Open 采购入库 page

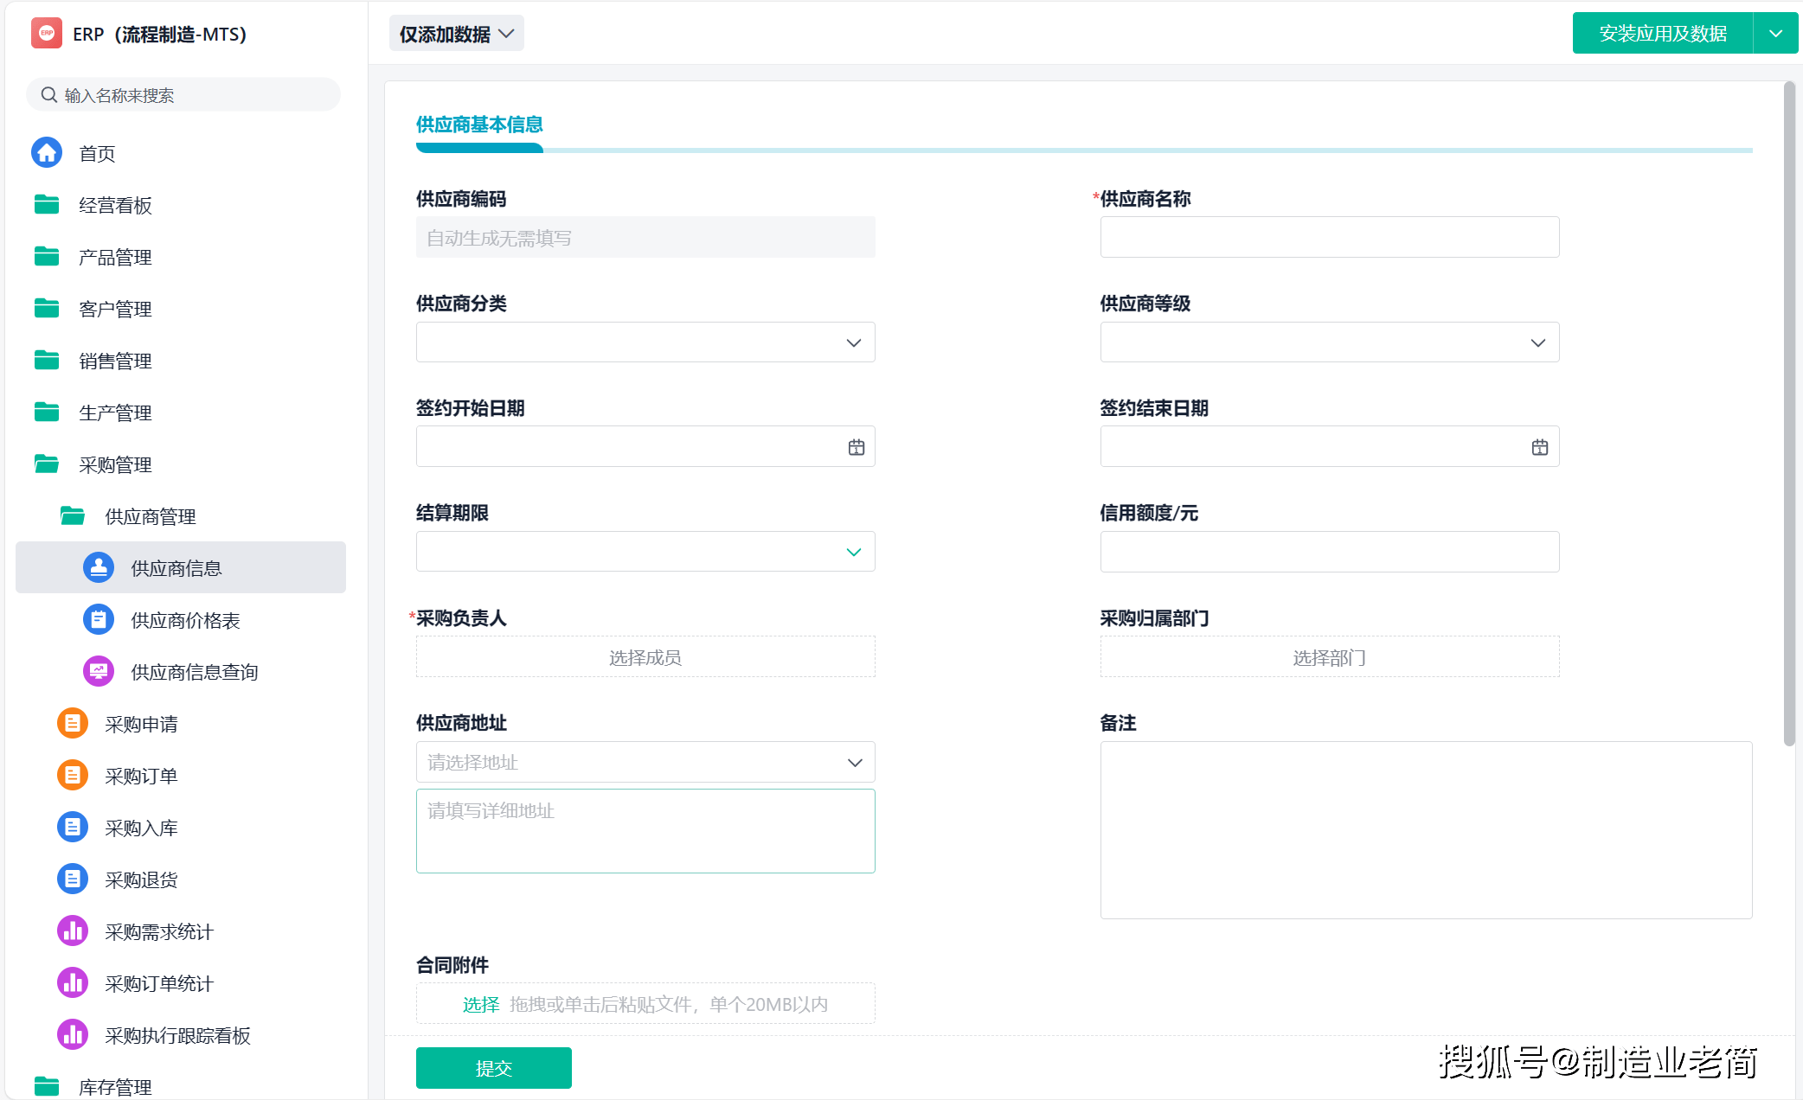point(181,828)
